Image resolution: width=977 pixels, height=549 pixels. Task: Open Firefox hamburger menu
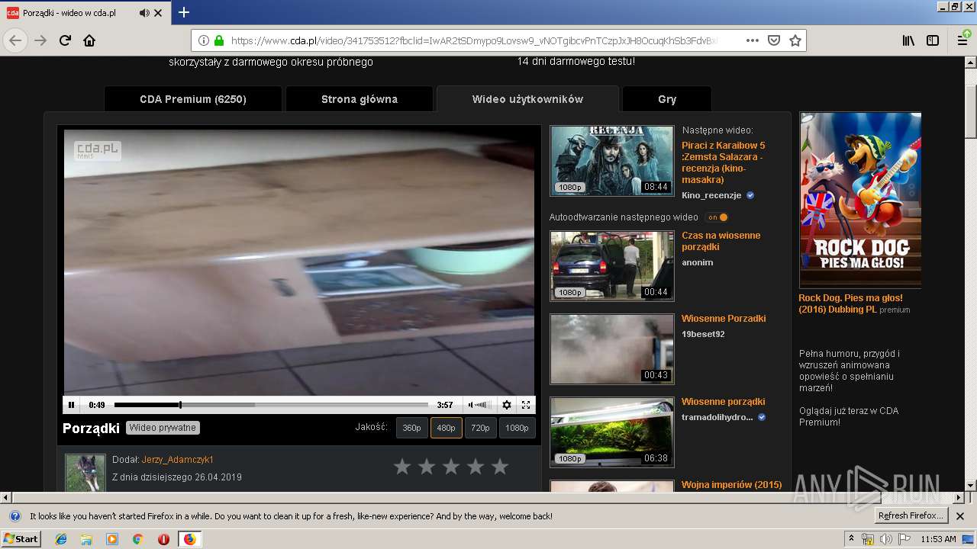click(x=963, y=40)
